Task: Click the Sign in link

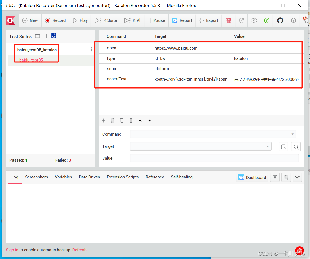Action: point(12,250)
